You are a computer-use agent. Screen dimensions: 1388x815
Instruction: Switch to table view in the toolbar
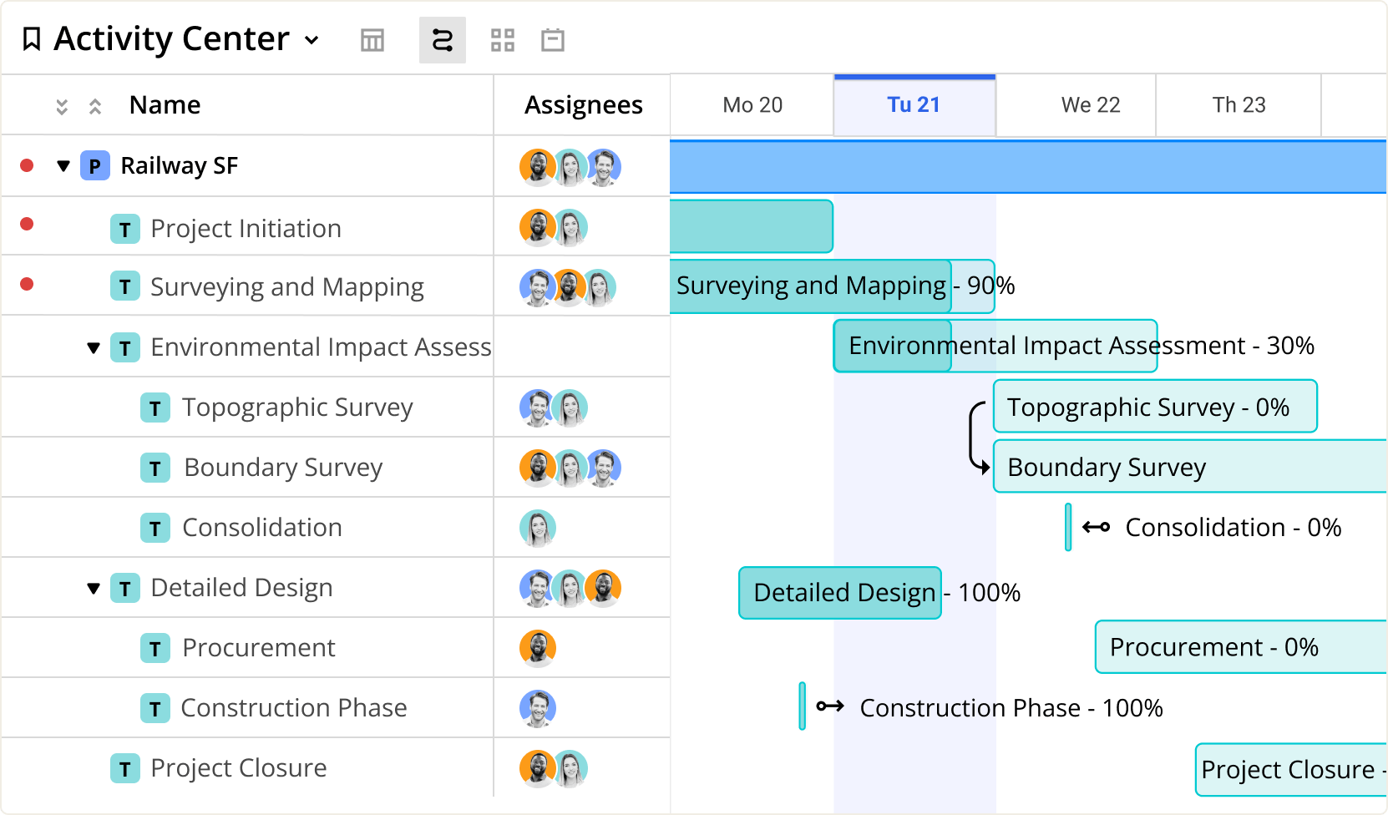(372, 39)
